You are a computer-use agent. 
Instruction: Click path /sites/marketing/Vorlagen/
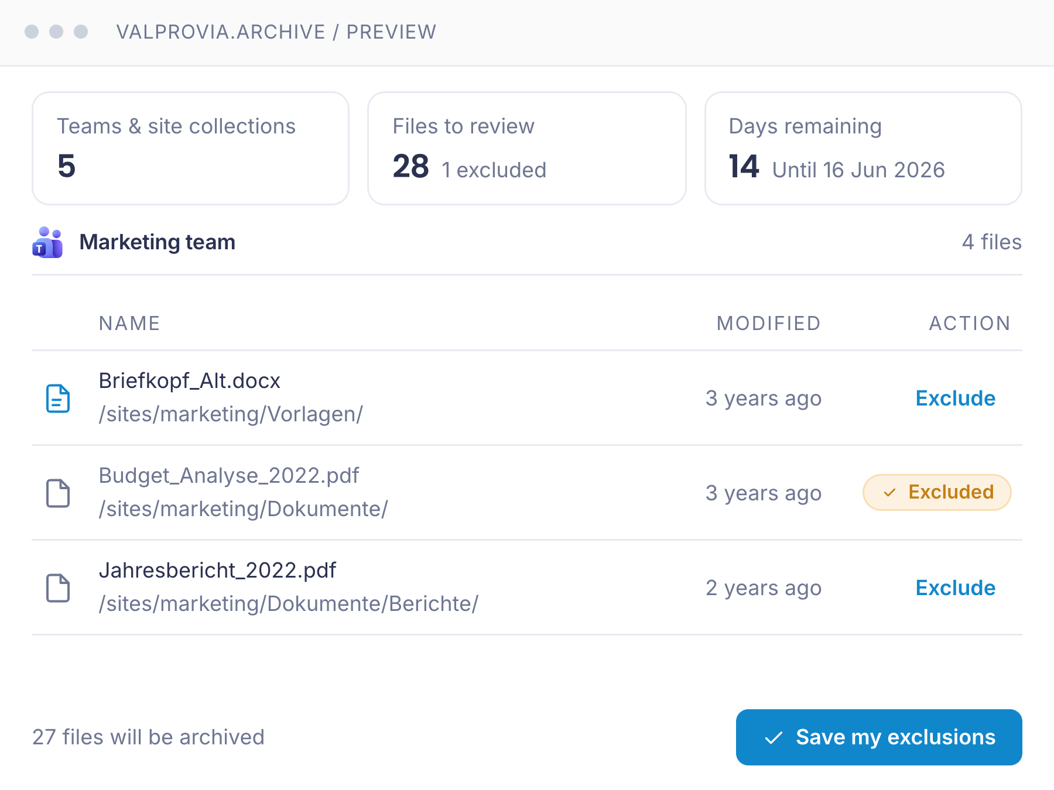coord(231,414)
